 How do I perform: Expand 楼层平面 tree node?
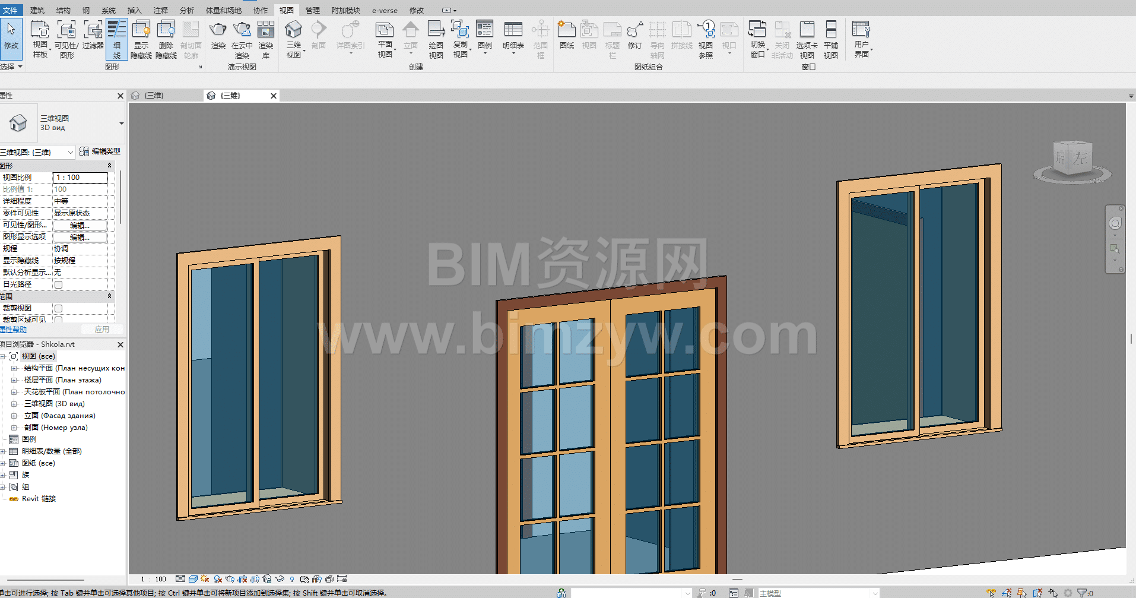point(14,380)
